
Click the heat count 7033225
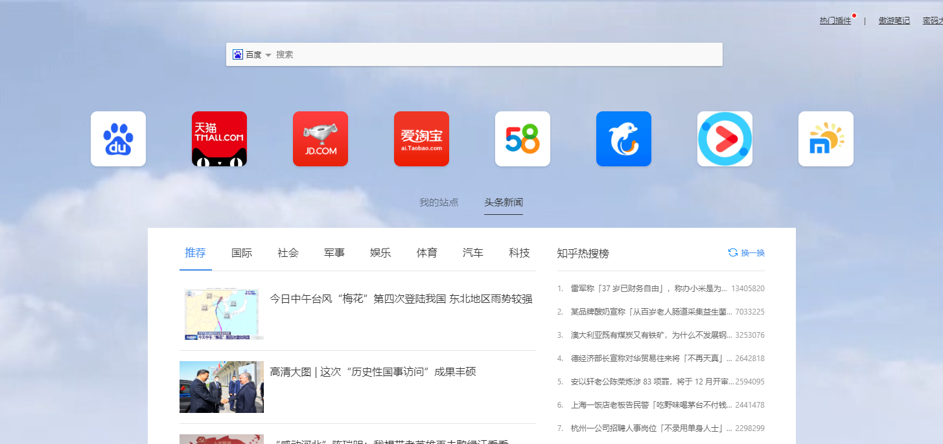(750, 311)
